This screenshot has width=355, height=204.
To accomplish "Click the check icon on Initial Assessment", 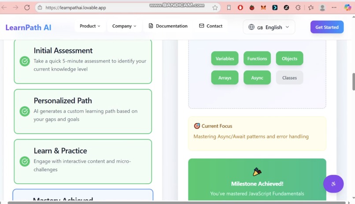I will 25,61.
